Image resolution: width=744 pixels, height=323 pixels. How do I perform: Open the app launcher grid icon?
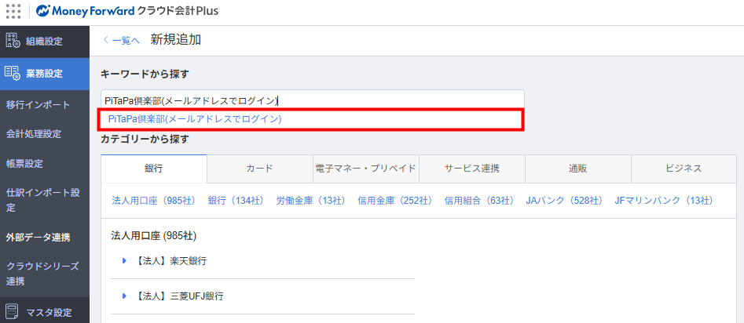click(13, 11)
